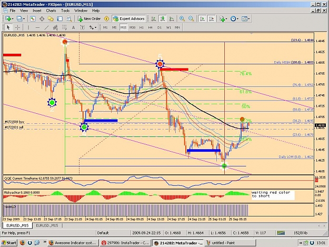
Task: Switch chart to Bar Chart type
Action: tap(153, 18)
